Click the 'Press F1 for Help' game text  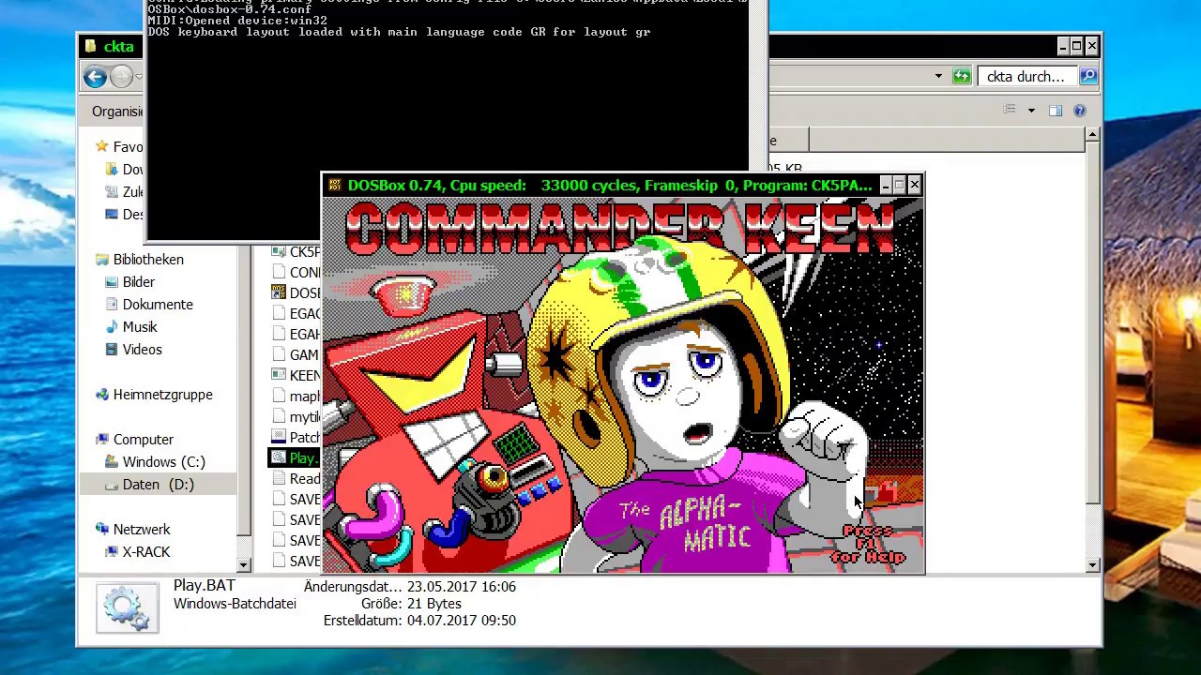coord(867,544)
